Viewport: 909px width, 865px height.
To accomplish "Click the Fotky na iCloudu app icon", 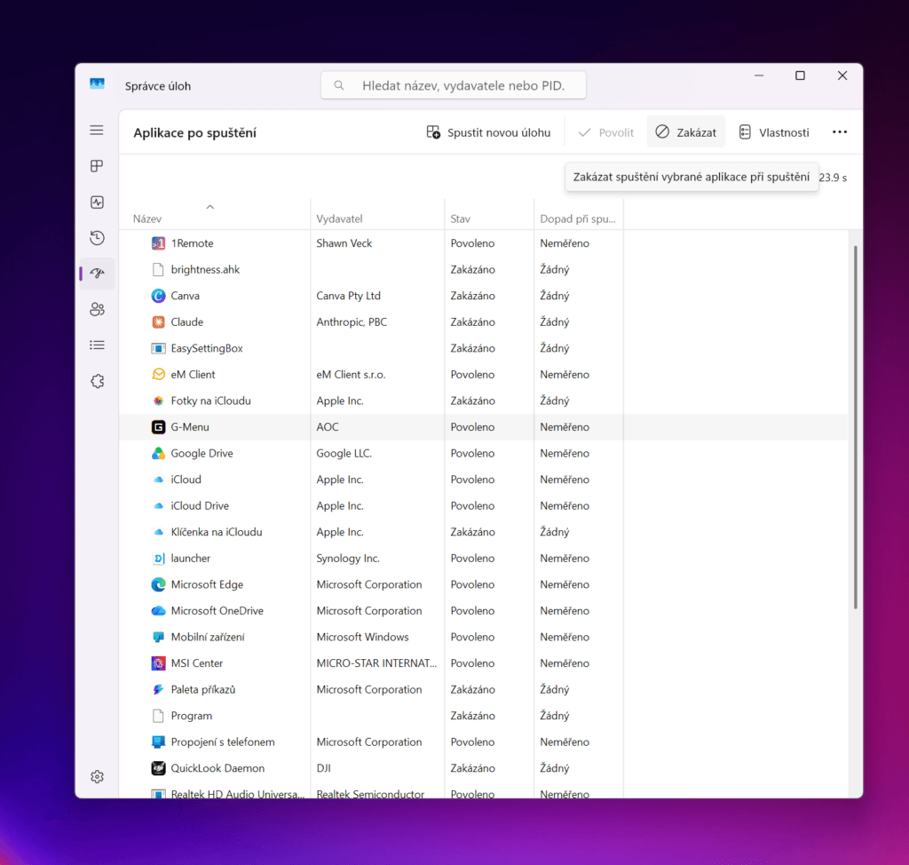I will click(158, 401).
